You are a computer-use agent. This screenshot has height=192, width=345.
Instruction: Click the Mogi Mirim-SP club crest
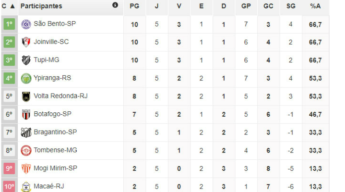(26, 168)
